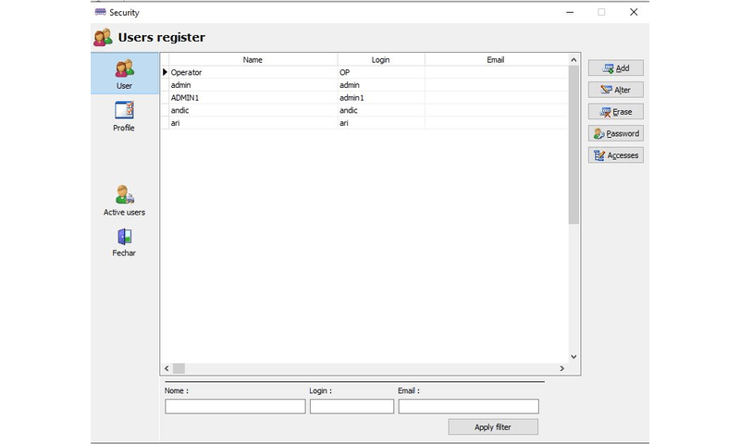Click the Email filter field
The height and width of the screenshot is (444, 740).
(x=468, y=406)
